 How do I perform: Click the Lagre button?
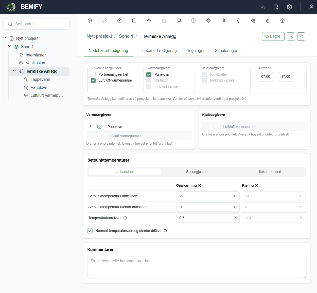pyautogui.click(x=273, y=36)
